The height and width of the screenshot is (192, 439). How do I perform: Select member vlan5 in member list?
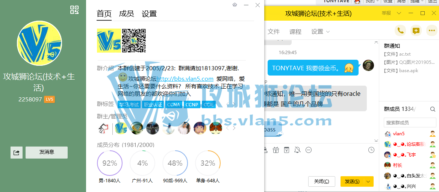410,134
